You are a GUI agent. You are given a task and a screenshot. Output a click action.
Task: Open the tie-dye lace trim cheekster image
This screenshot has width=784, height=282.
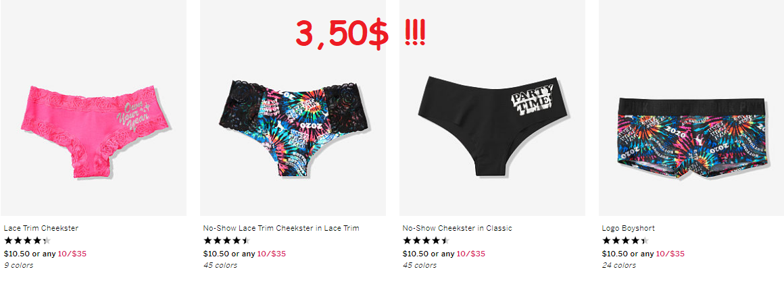(x=293, y=108)
